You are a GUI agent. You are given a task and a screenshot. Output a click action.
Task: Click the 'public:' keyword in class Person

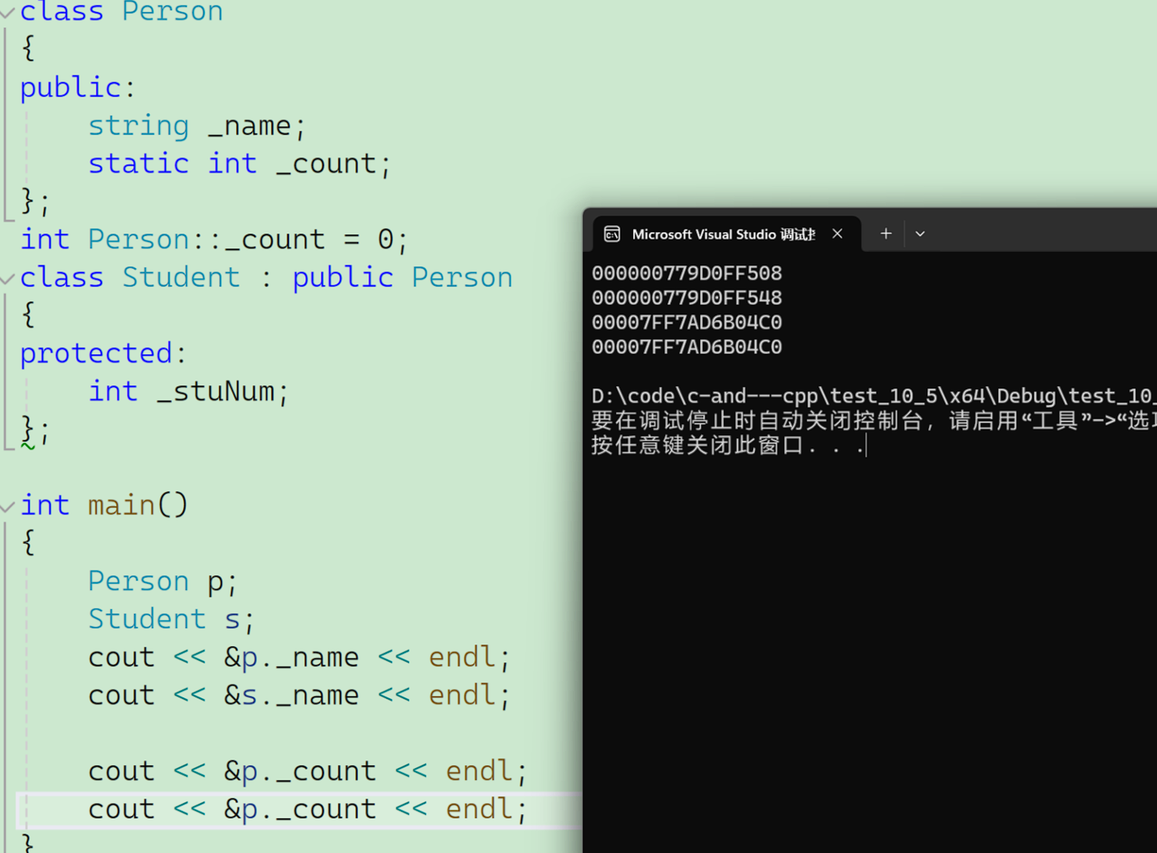point(78,88)
